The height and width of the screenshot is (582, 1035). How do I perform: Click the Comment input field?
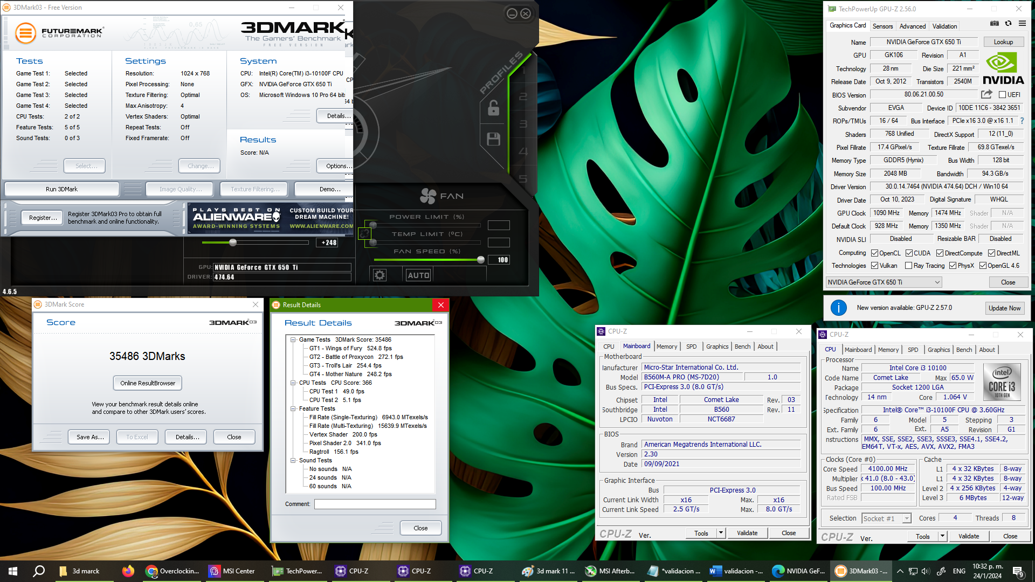click(x=375, y=504)
